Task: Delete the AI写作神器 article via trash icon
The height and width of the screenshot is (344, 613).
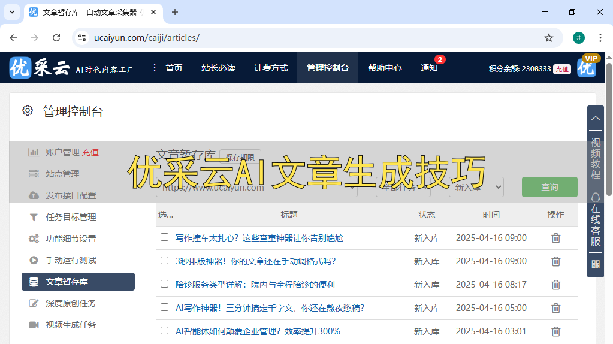Action: (556, 309)
